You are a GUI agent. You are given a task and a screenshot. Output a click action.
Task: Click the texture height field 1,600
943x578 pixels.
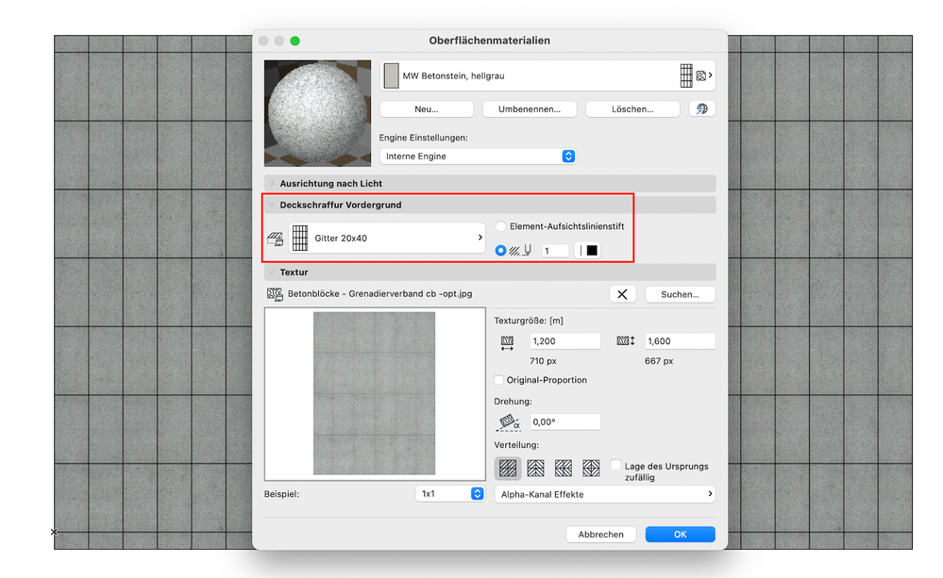[681, 340]
